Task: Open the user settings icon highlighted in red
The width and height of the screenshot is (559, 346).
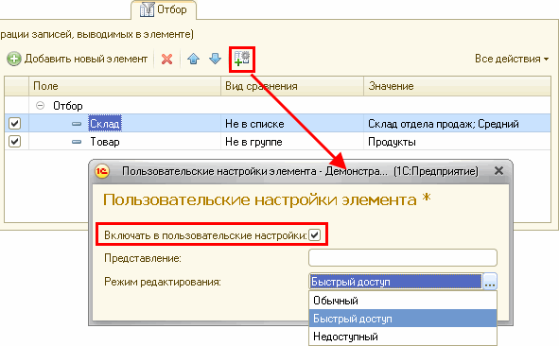Action: pos(242,59)
